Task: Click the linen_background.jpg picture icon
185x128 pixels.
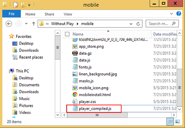Action: [75, 74]
